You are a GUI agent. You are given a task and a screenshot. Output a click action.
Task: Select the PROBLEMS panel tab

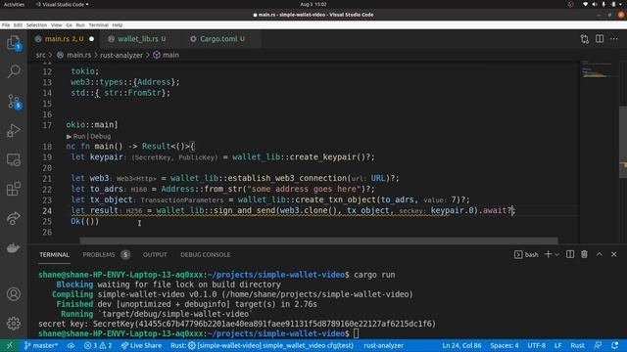click(x=99, y=254)
